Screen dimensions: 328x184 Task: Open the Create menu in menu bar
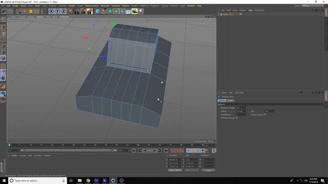[x=15, y=6]
